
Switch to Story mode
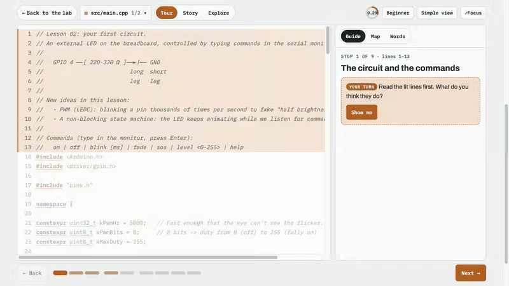(x=190, y=13)
